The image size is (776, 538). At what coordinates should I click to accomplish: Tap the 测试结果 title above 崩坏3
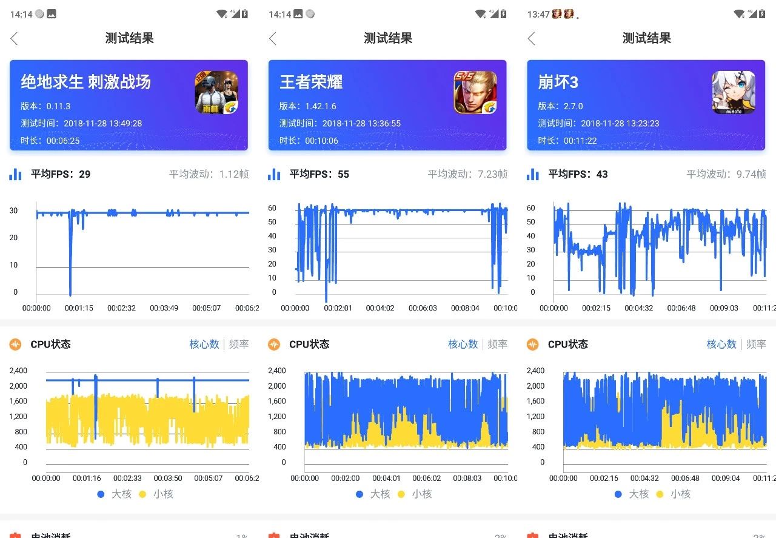647,38
